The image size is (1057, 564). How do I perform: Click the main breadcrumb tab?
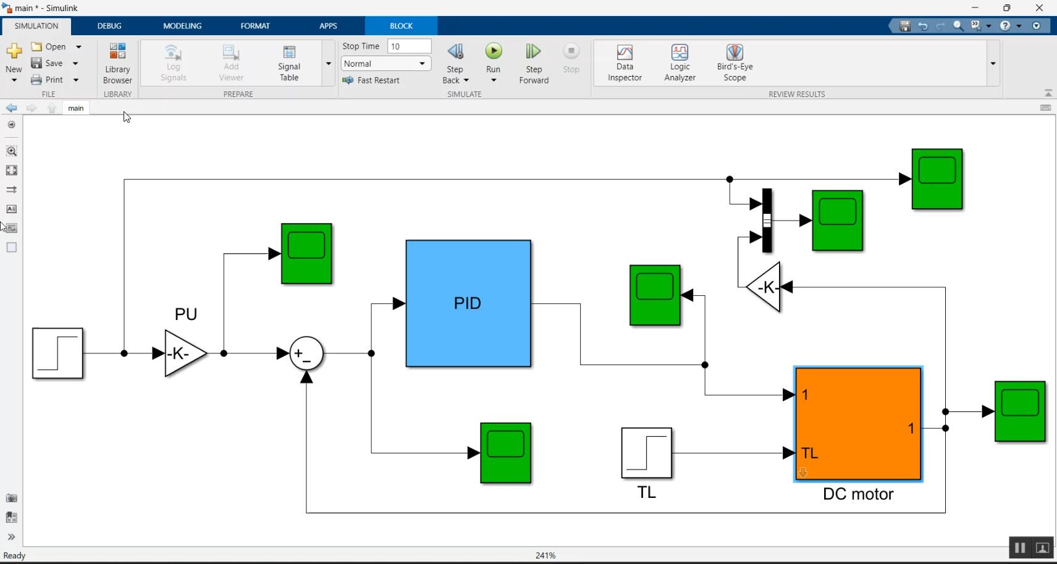pyautogui.click(x=76, y=108)
